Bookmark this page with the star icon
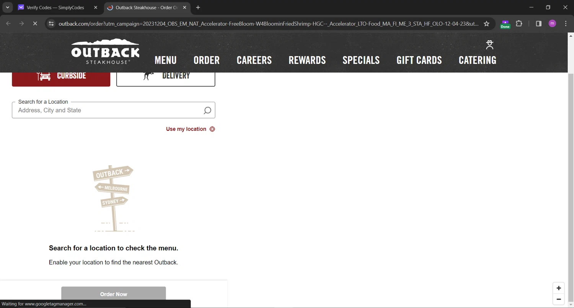Viewport: 574px width, 308px height. pos(486,24)
